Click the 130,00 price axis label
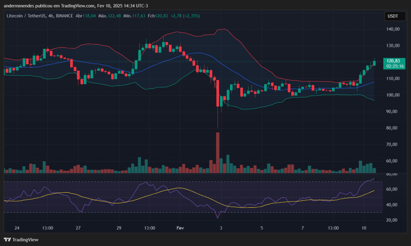 (x=393, y=46)
